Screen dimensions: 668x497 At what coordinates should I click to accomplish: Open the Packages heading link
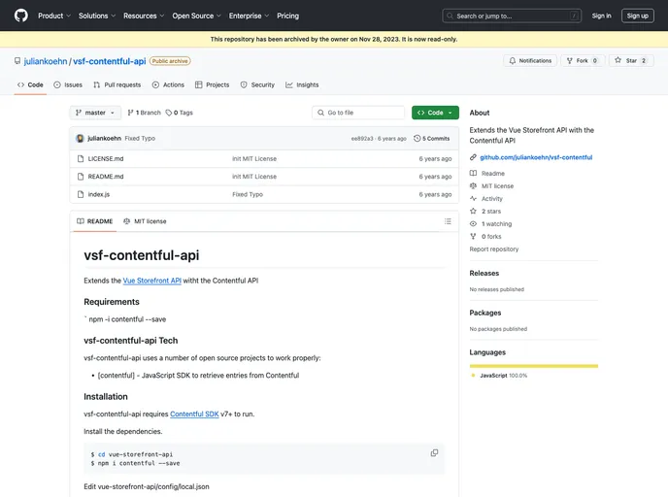point(485,313)
